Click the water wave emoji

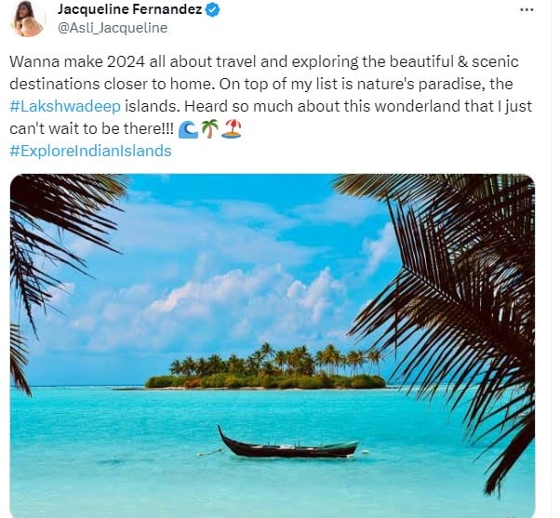186,130
